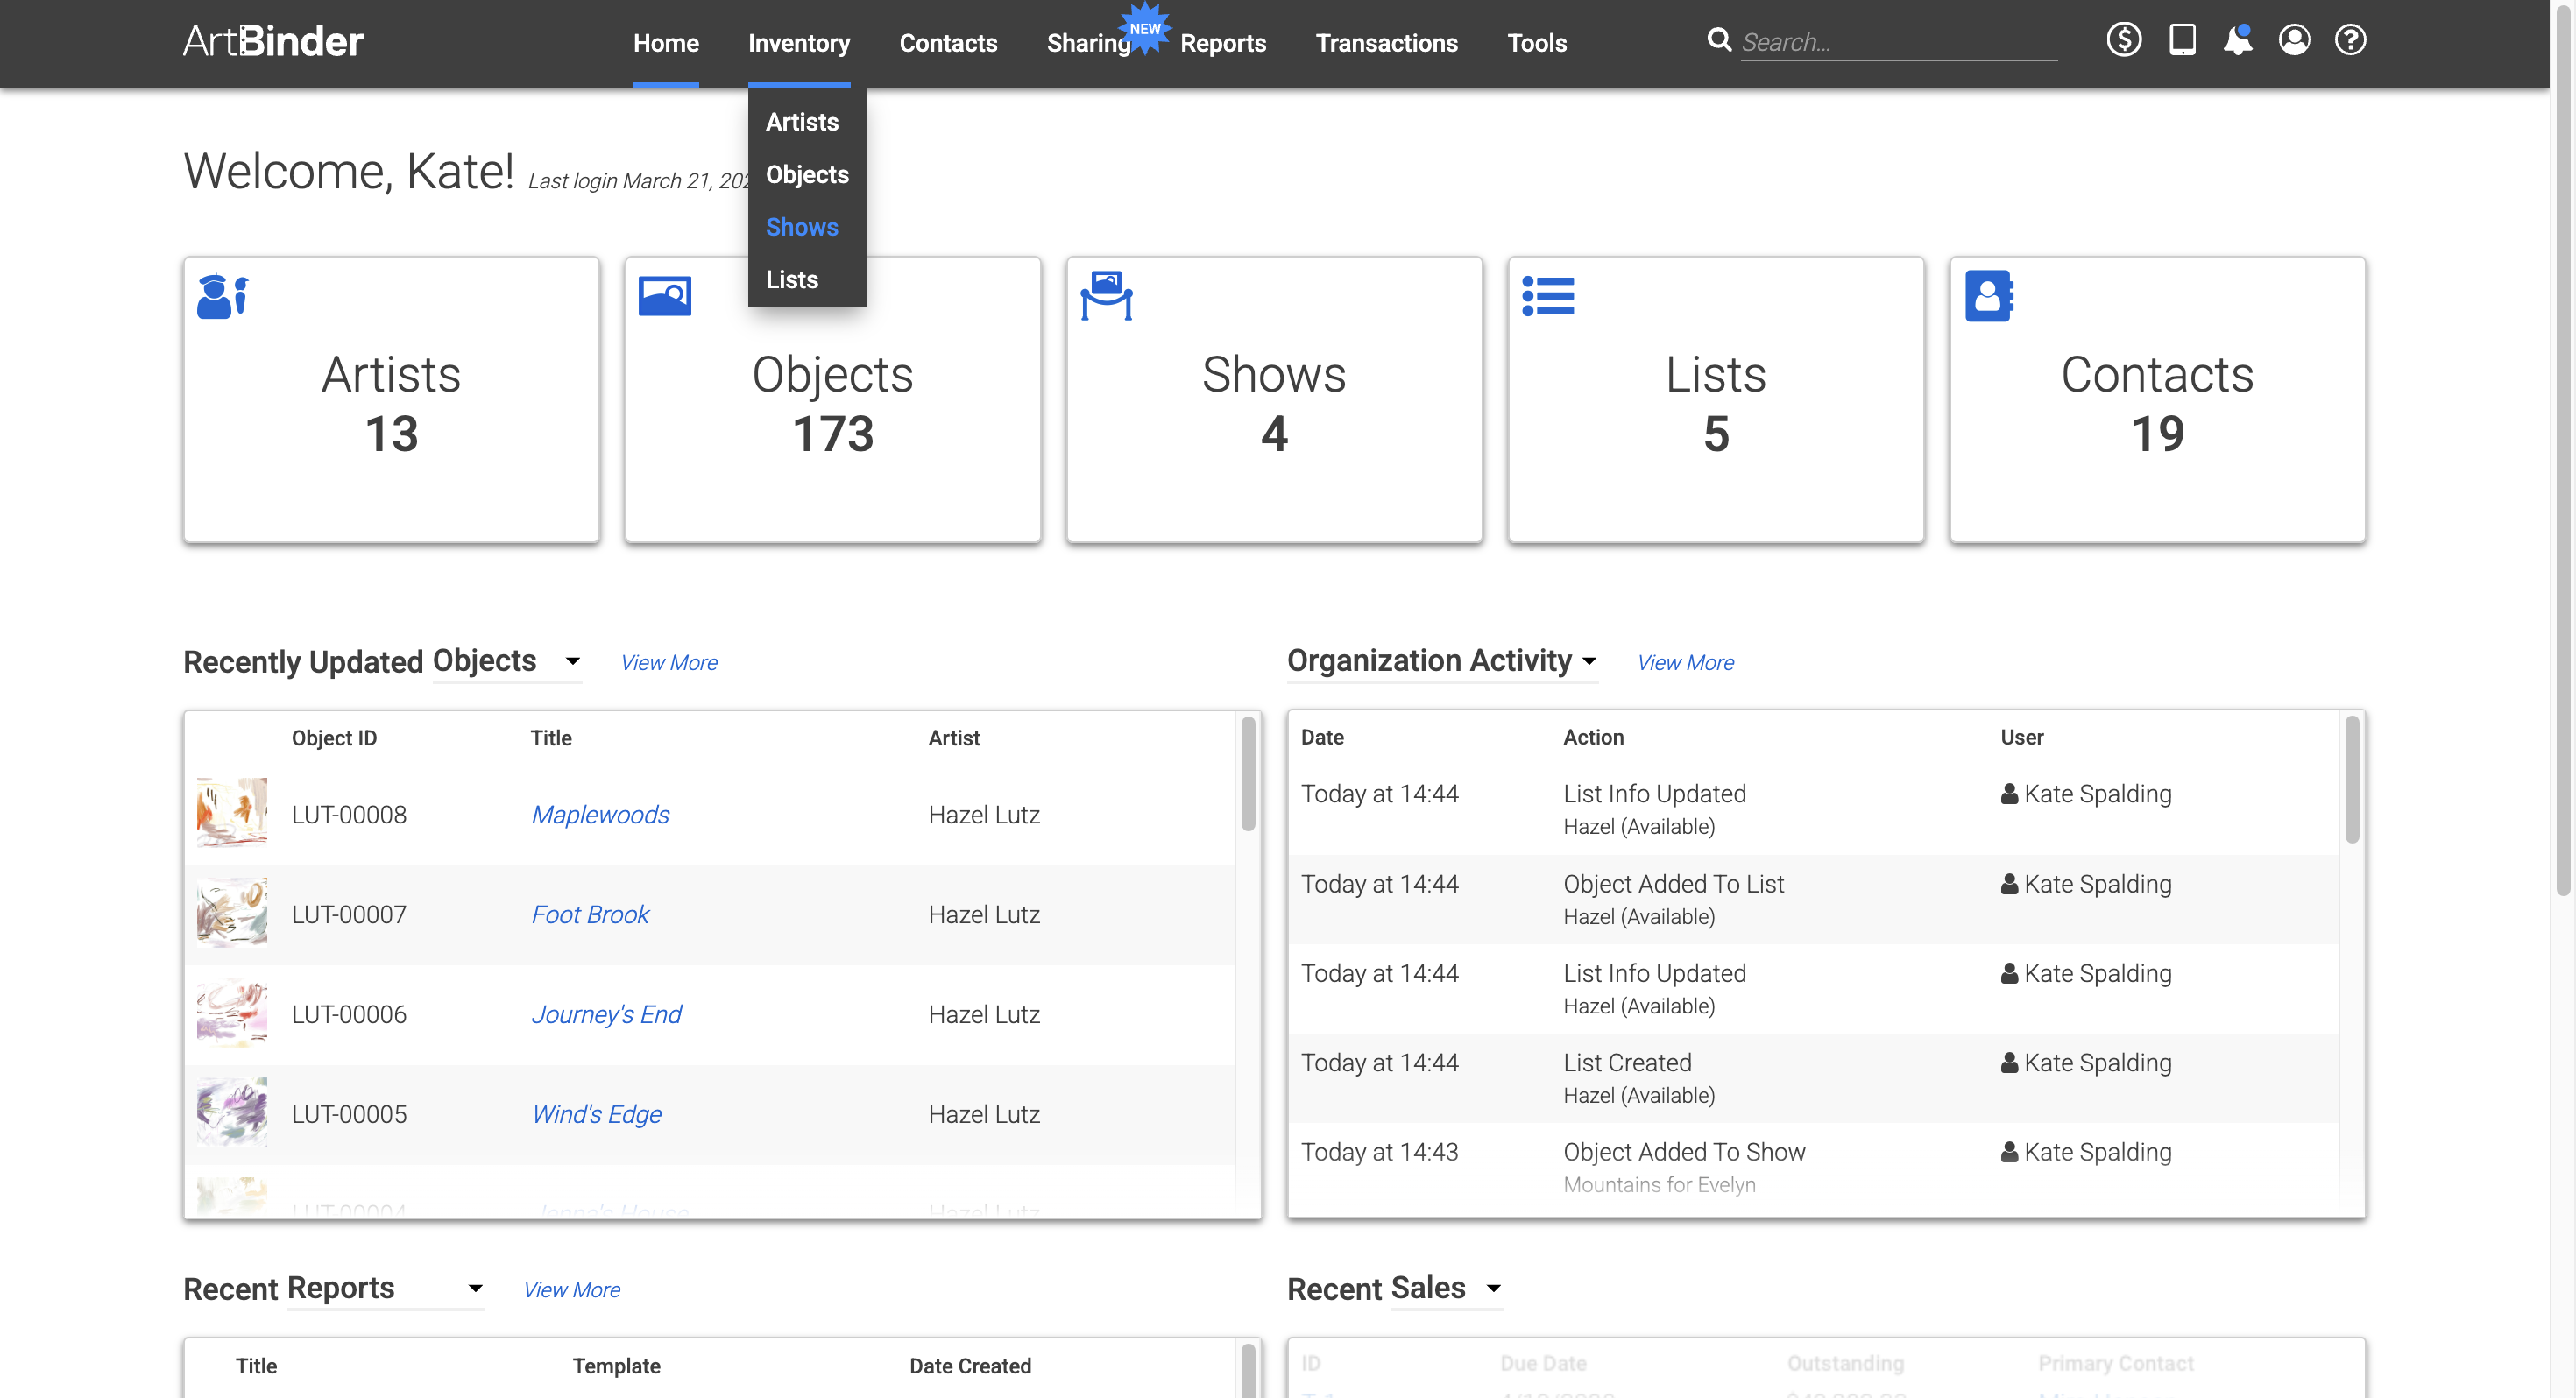Click the List Created action text
This screenshot has height=1398, width=2576.
click(x=1628, y=1063)
